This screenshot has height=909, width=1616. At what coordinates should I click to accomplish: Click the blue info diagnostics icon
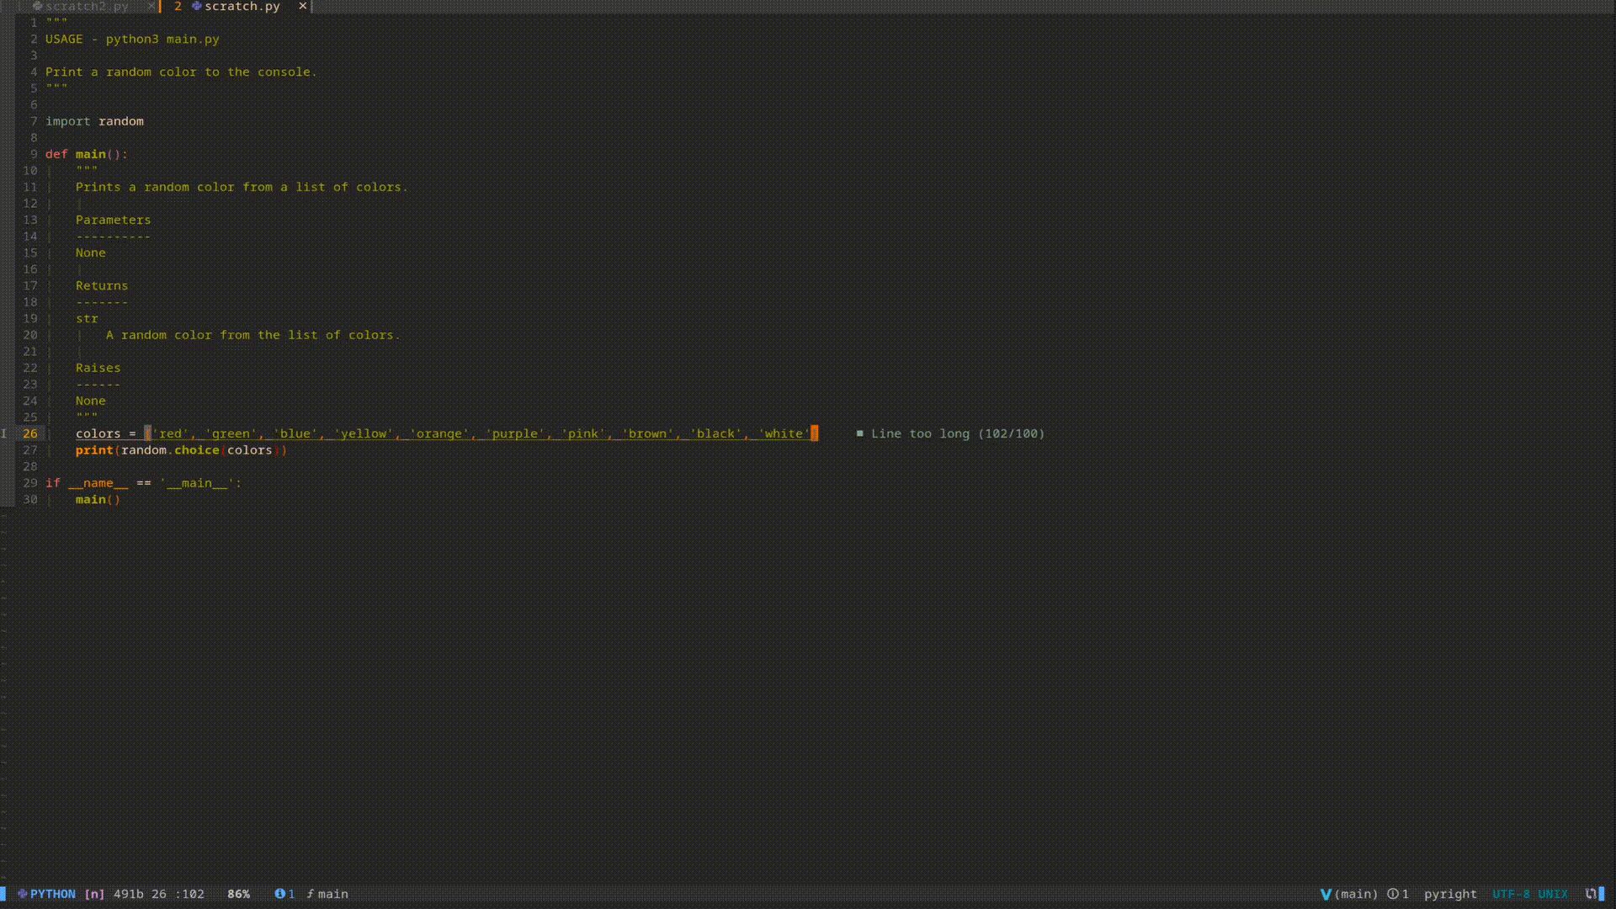[x=279, y=894]
